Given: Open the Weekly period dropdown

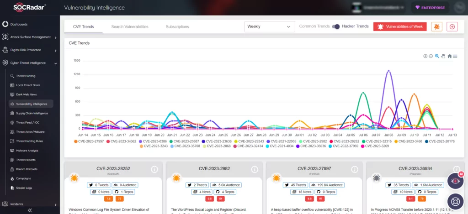Looking at the screenshot, I should (x=270, y=26).
